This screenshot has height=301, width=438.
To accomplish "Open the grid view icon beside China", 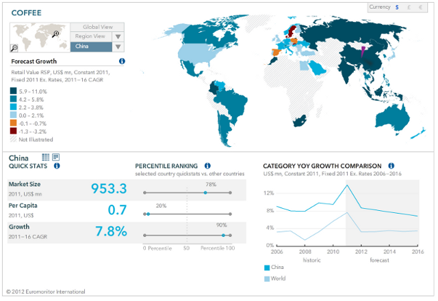I will click(45, 158).
